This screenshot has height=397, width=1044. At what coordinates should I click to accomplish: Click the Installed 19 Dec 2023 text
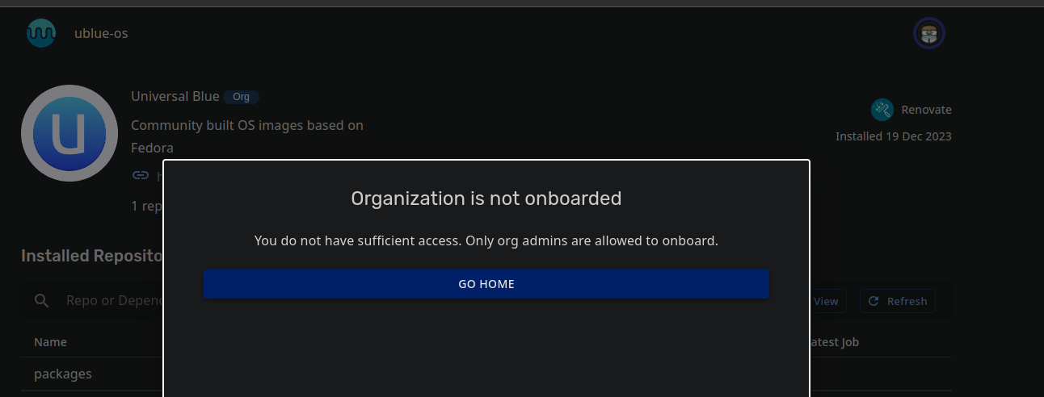(893, 136)
